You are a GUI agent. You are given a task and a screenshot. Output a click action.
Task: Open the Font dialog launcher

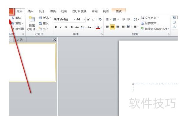[x=102, y=34]
